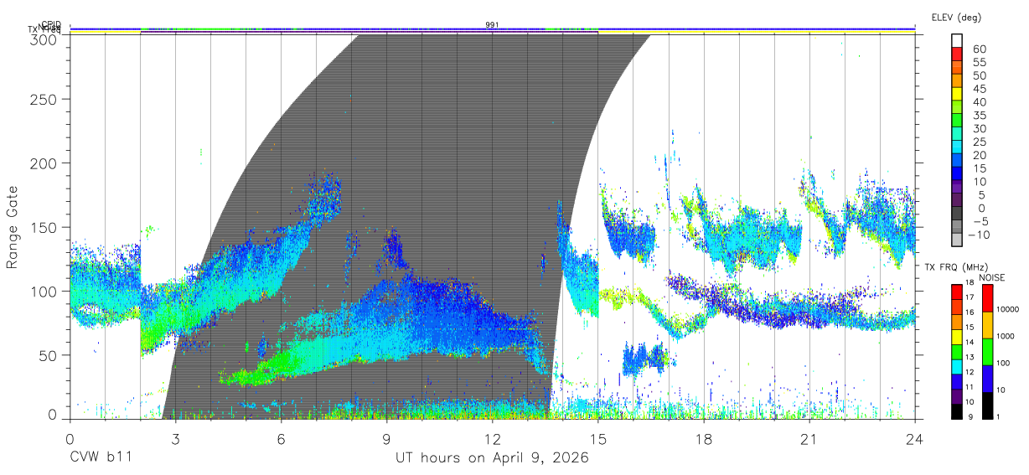Pick the red swatch in NOISE legend
Screen dimensions: 1029x475
point(986,297)
